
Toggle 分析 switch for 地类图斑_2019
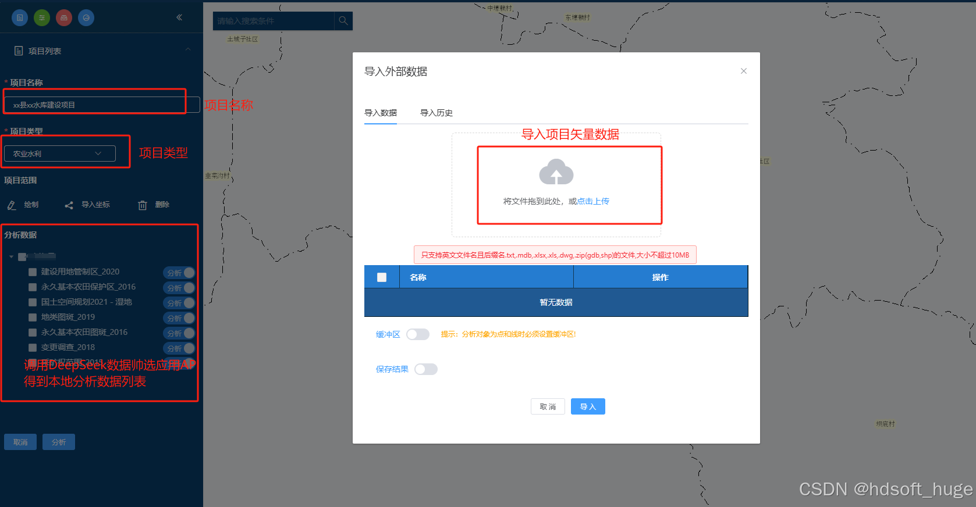(179, 318)
